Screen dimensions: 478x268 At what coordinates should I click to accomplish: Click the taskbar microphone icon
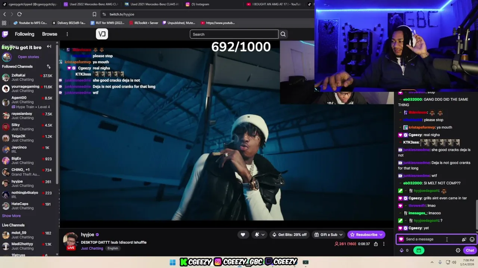coord(440,262)
